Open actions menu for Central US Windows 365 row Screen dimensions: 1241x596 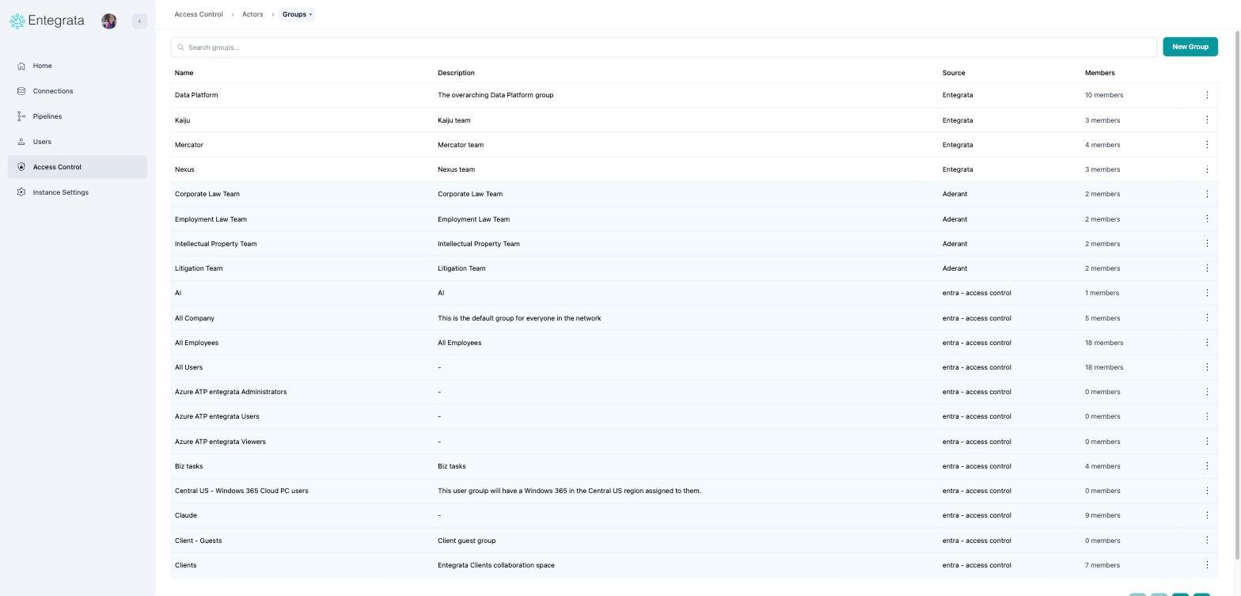pos(1206,491)
